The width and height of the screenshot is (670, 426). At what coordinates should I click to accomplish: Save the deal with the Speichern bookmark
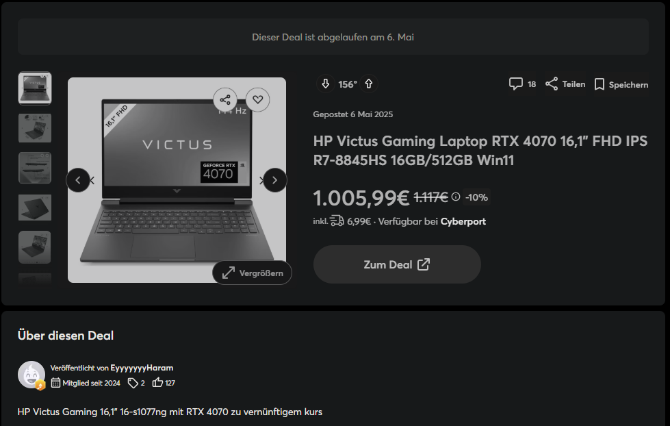(600, 84)
